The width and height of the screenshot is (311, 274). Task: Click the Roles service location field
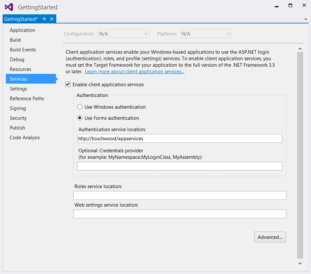coord(179,195)
